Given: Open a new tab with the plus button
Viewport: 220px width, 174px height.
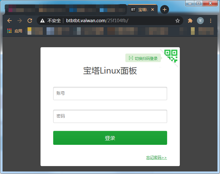Looking at the screenshot, I should point(164,10).
